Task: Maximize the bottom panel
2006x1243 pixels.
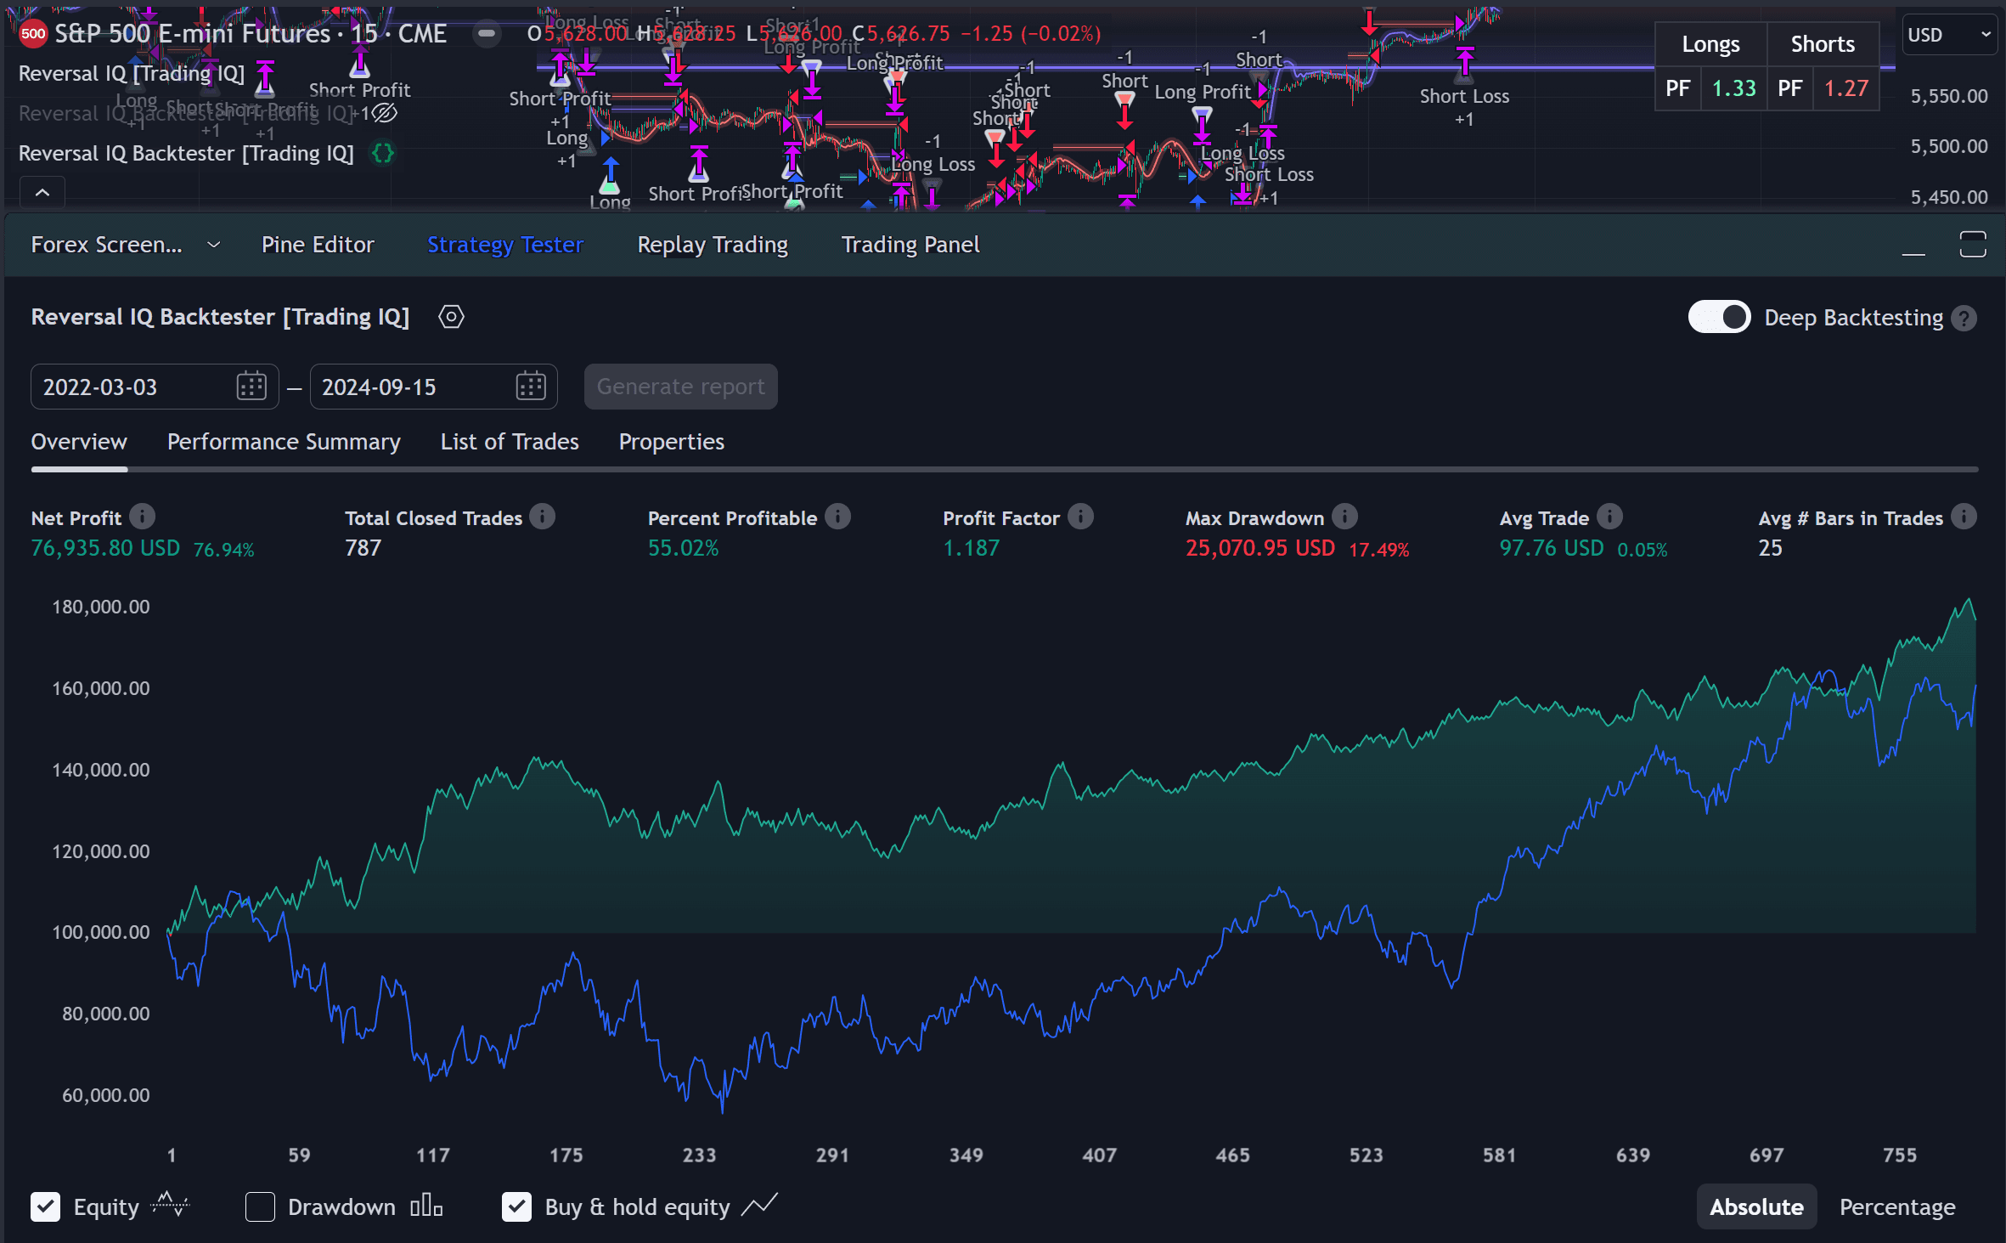Action: [1972, 245]
